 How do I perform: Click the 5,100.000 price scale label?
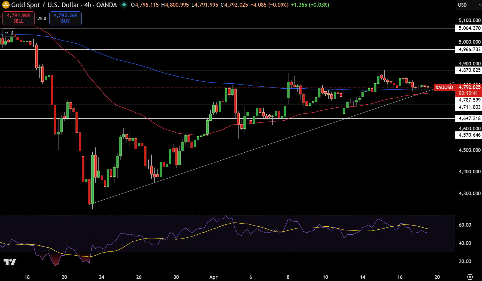tap(470, 20)
